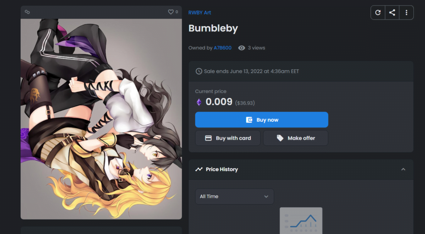Click the eye views icon
Image resolution: width=425 pixels, height=234 pixels.
click(242, 48)
